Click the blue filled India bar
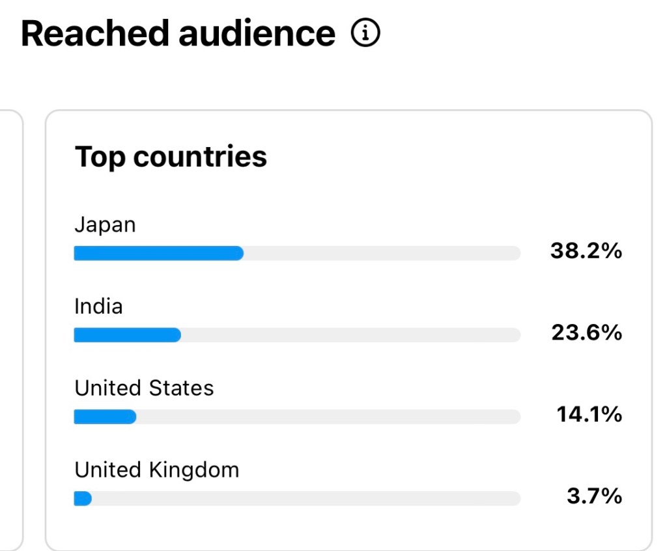This screenshot has width=667, height=551. point(127,335)
